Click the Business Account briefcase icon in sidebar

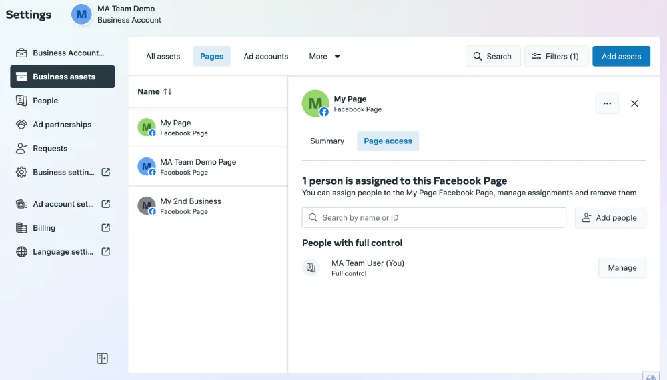pyautogui.click(x=21, y=53)
